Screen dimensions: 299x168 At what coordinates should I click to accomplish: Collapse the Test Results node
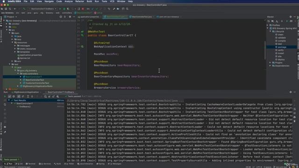click(9, 100)
